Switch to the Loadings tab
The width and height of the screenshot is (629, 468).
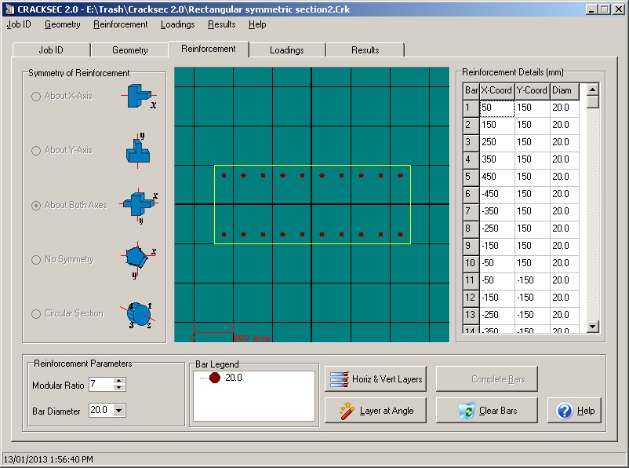[x=286, y=49]
